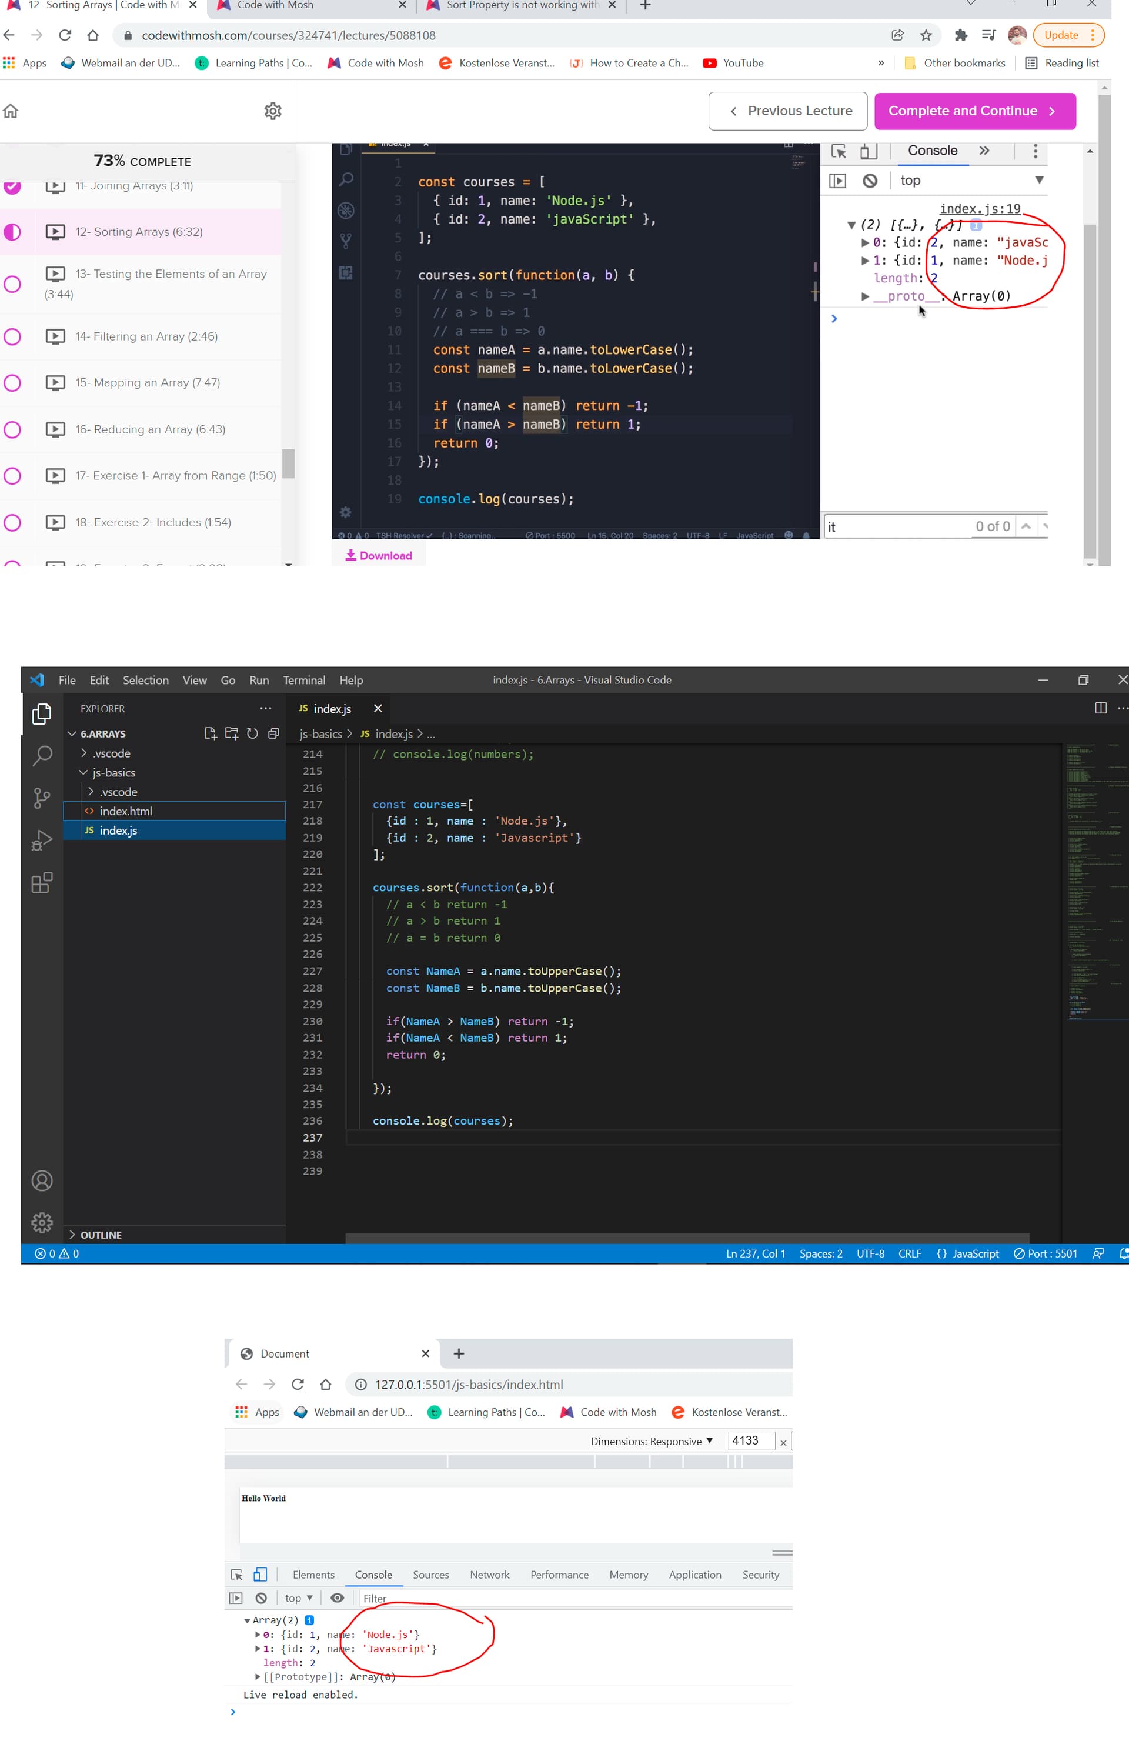
Task: Switch to Network tab in DevTools
Action: click(x=489, y=1574)
